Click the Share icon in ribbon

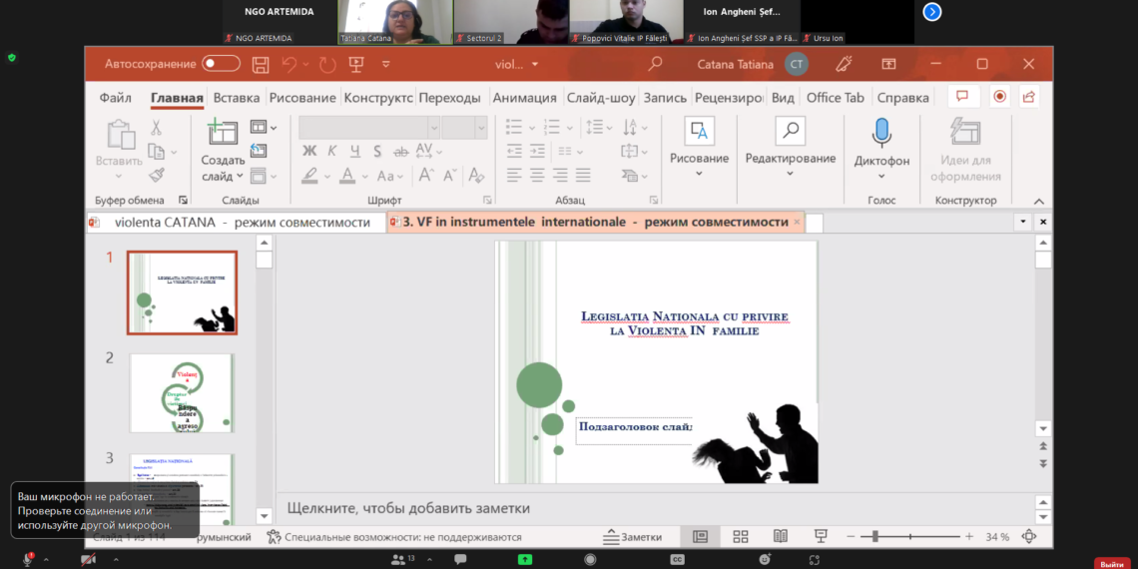pyautogui.click(x=1028, y=97)
